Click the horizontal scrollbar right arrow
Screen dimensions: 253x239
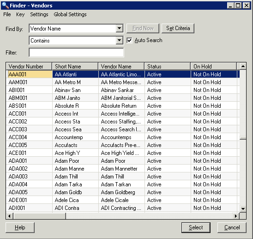[x=236, y=216]
